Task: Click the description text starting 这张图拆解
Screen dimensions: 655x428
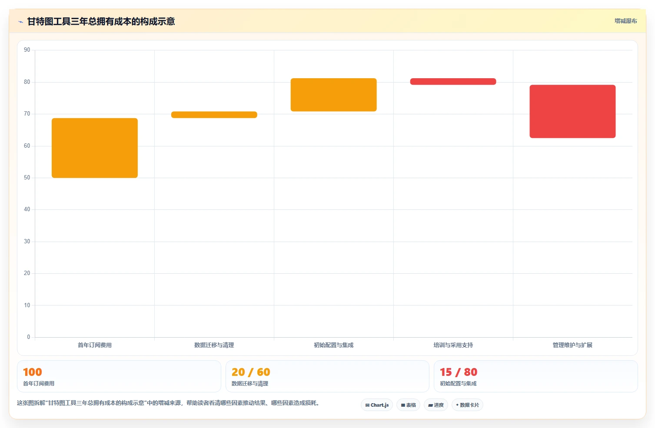Action: (x=169, y=403)
